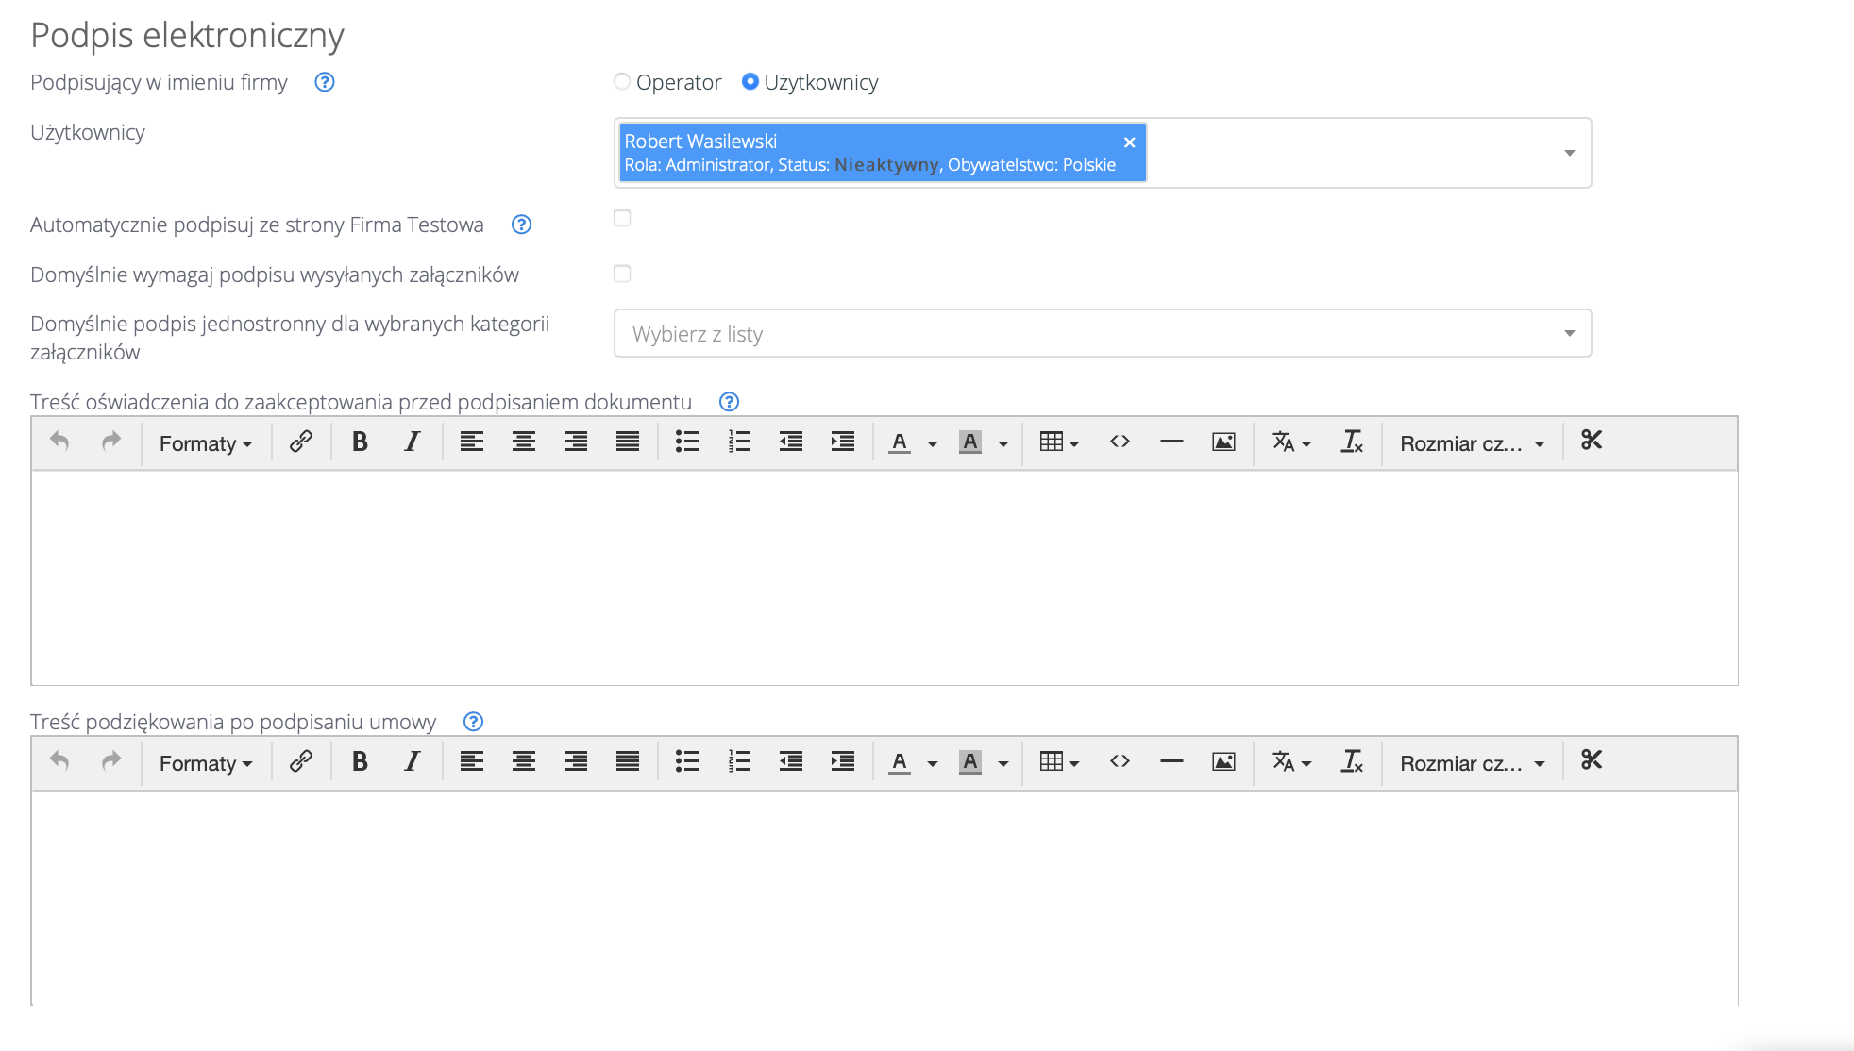
Task: Click Bold icon in first editor toolbar
Action: (x=360, y=442)
